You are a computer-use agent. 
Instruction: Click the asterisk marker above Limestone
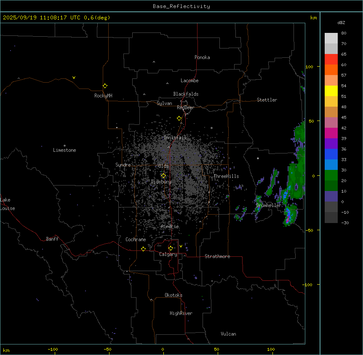(x=64, y=145)
